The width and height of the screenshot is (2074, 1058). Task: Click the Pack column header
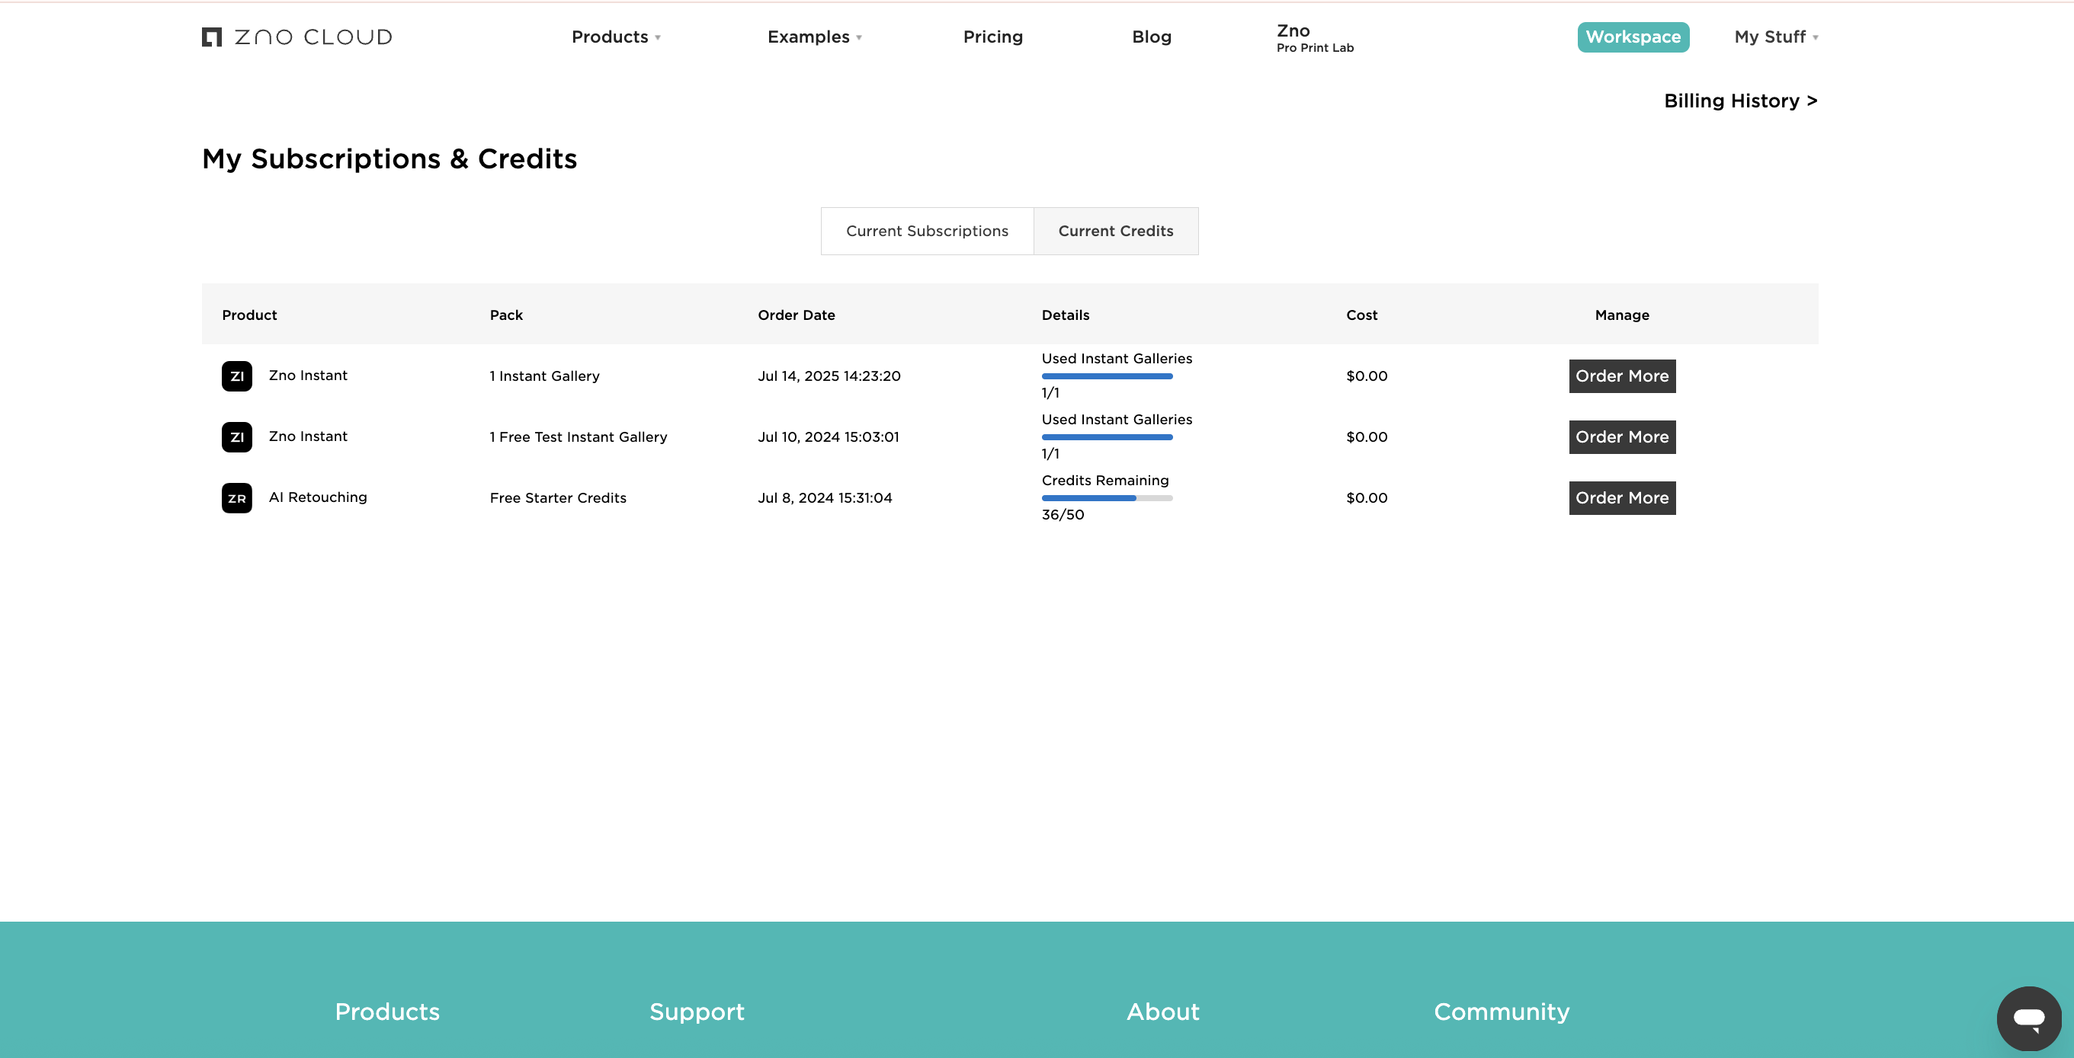pos(505,315)
